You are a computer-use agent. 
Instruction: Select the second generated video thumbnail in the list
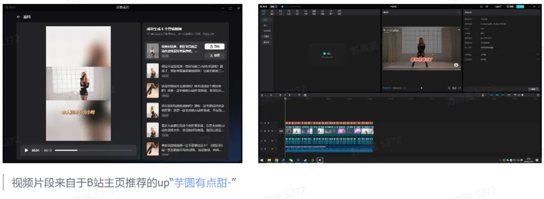153,70
